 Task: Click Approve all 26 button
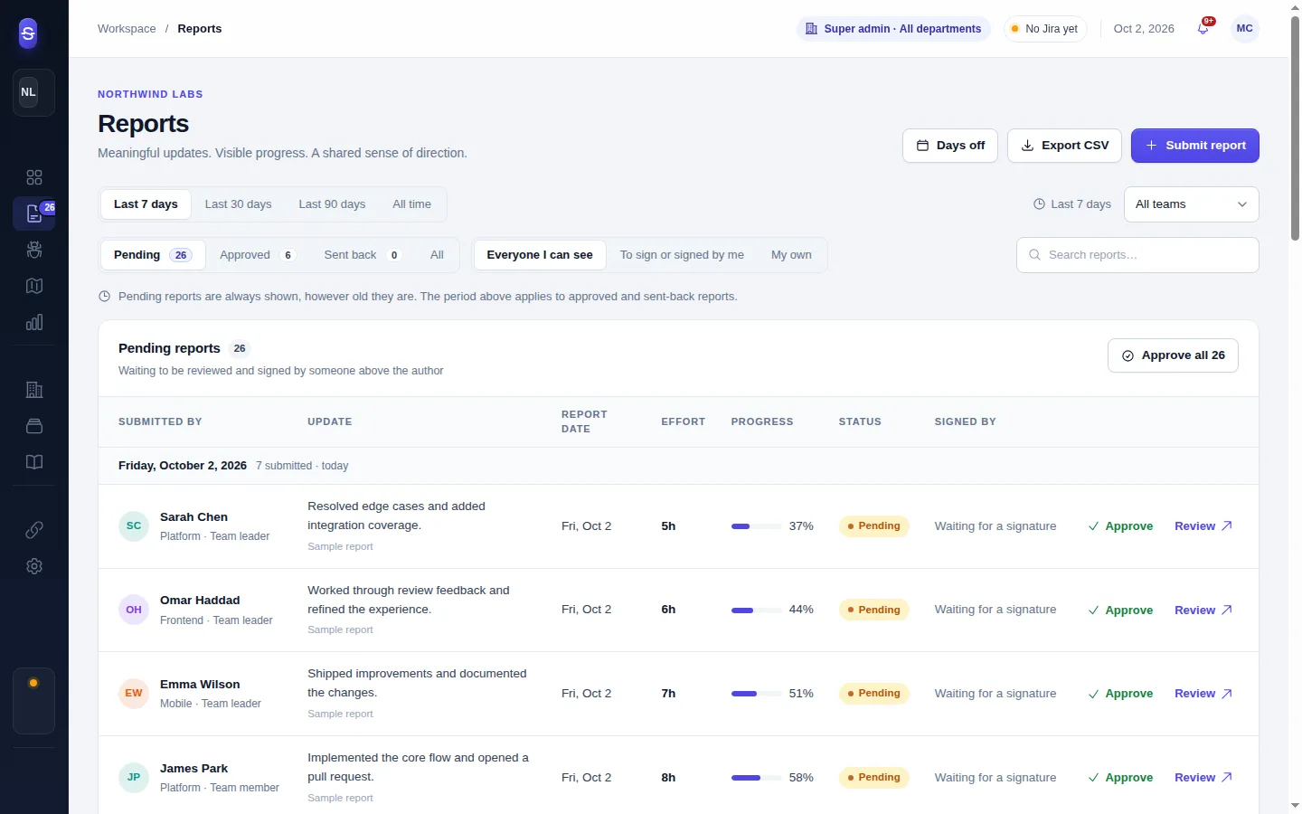1173,355
